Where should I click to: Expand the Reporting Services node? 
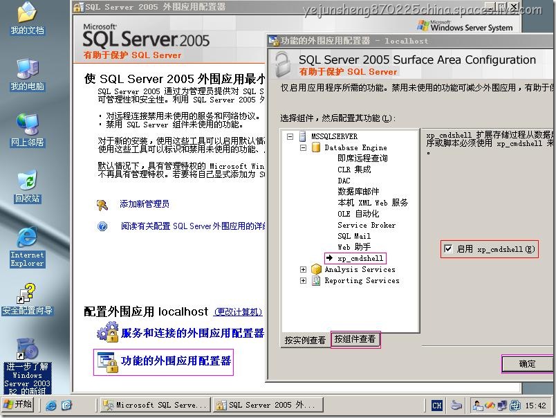click(303, 280)
